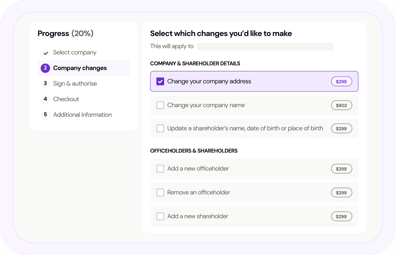
Task: Click the purple step 2 circle icon
Action: point(45,68)
